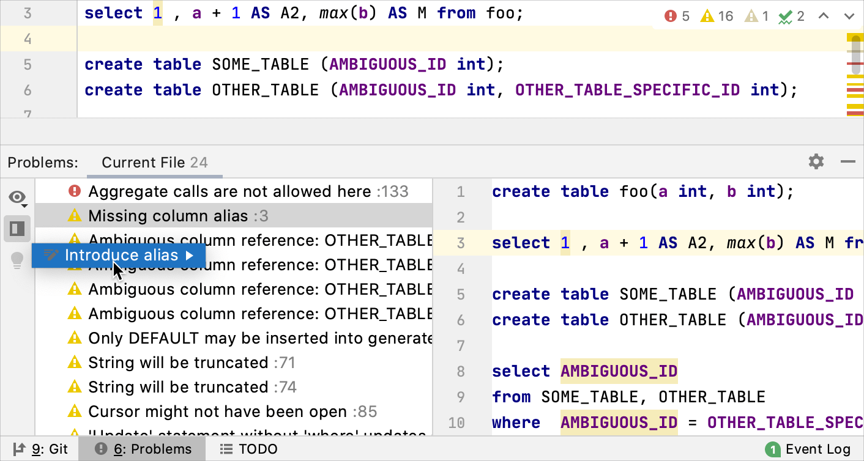Click the green inspections checkmark showing 2
The image size is (864, 461).
click(792, 16)
